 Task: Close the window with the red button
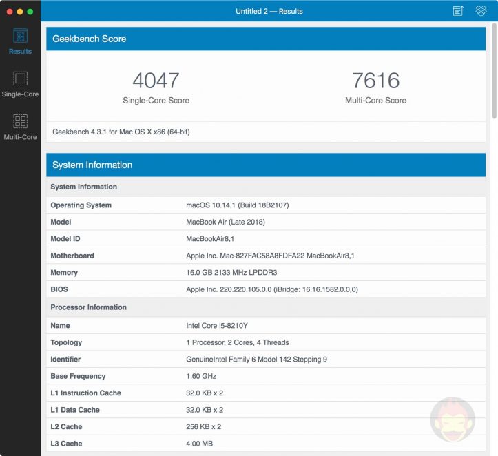pyautogui.click(x=8, y=12)
